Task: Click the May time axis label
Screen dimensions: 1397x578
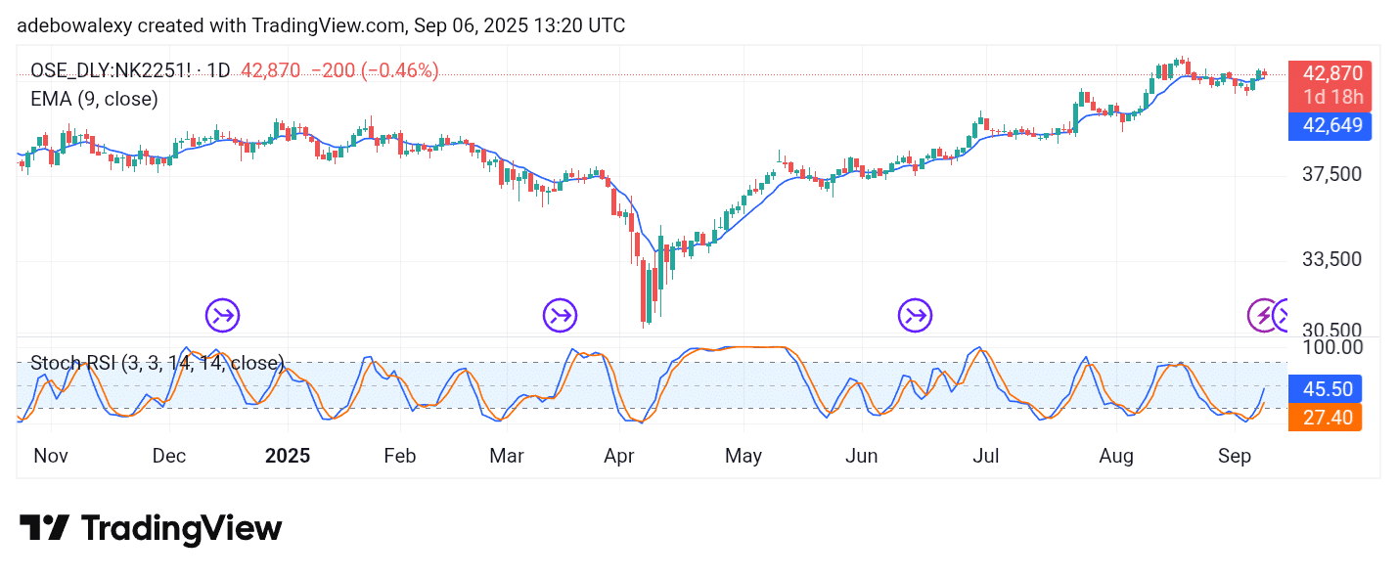Action: coord(743,456)
